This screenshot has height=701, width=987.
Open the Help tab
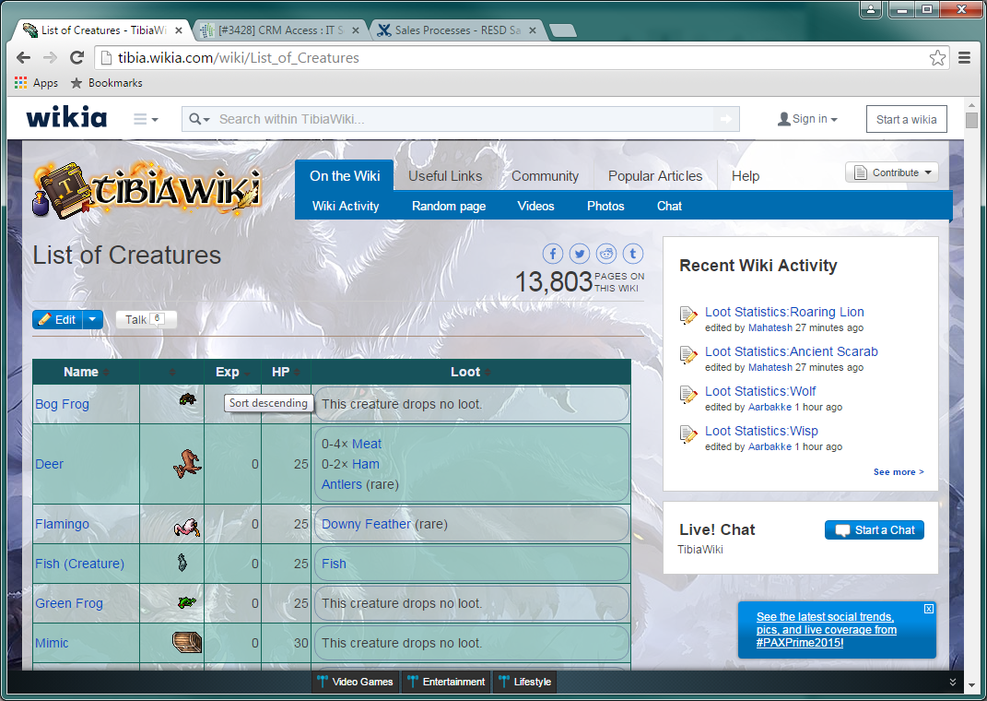pyautogui.click(x=746, y=176)
